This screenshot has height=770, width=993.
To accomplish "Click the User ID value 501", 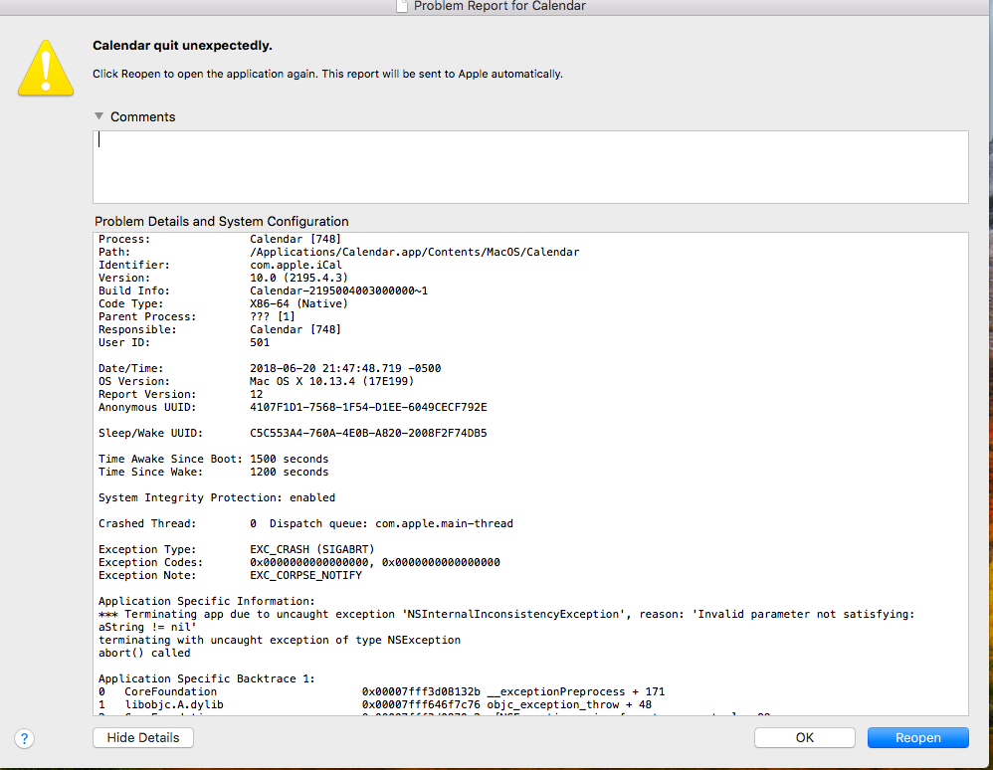I will 260,342.
